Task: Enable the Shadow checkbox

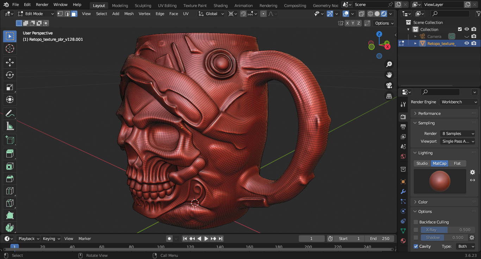Action: point(416,238)
